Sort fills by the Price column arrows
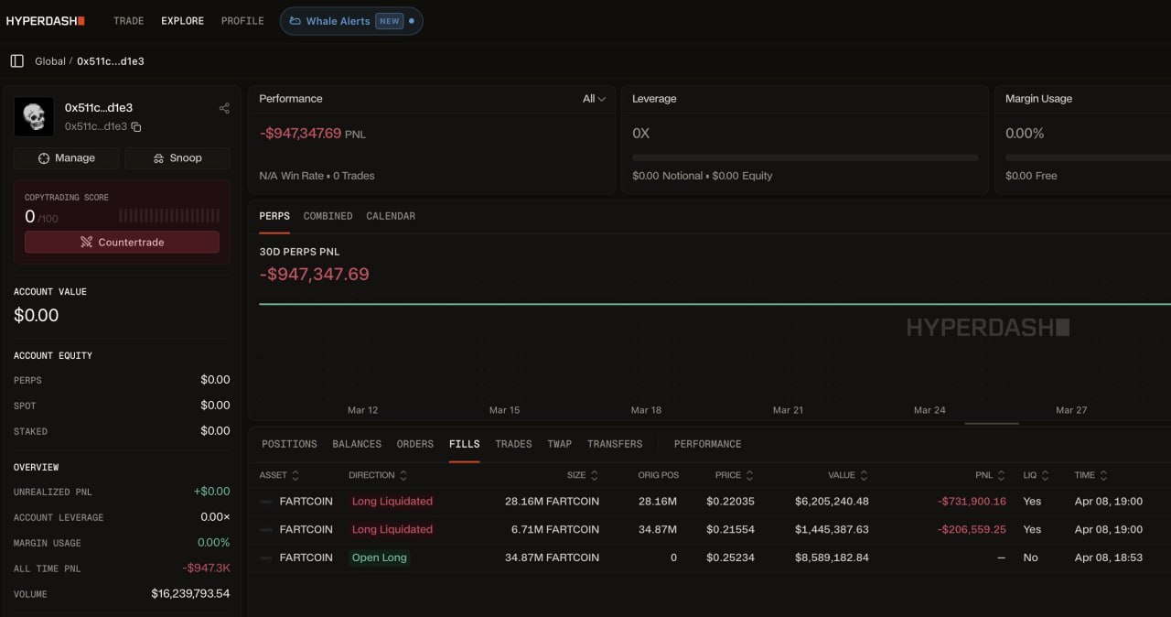Viewport: 1171px width, 617px height. point(750,475)
